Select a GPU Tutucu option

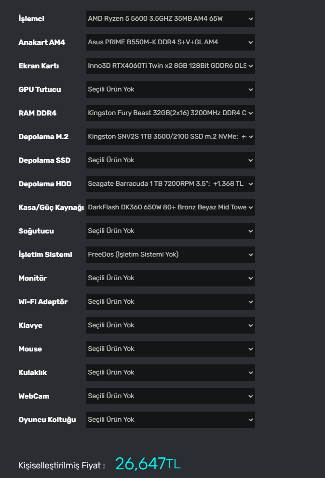170,90
